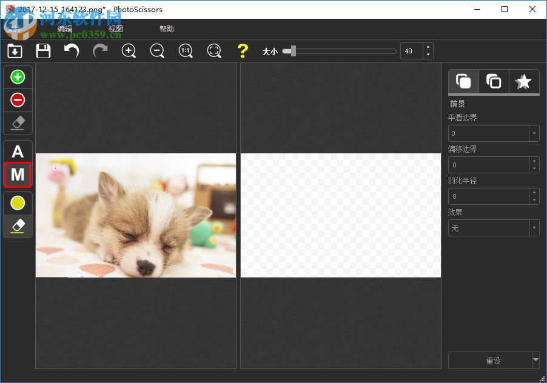
Task: Open the 视图 menu
Action: (116, 28)
